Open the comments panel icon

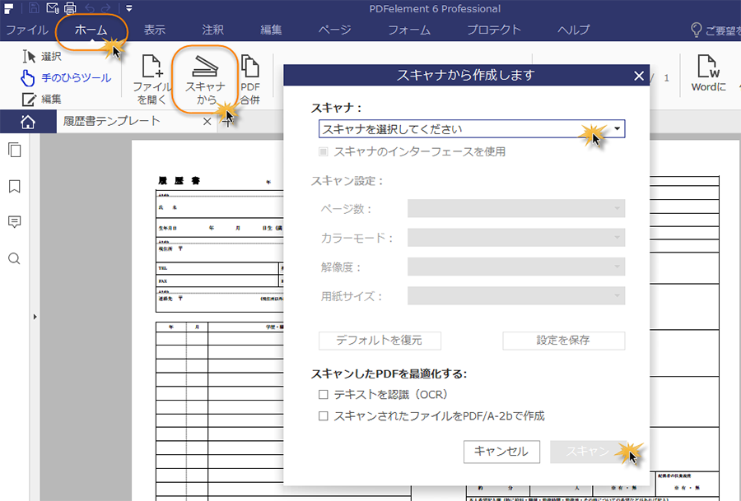click(15, 222)
